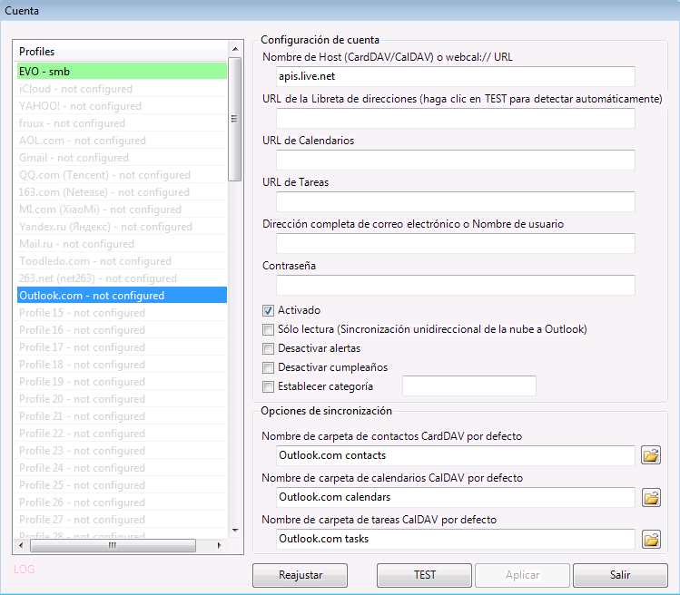Enable Sólo lectura one-way sync
This screenshot has width=680, height=595.
268,329
